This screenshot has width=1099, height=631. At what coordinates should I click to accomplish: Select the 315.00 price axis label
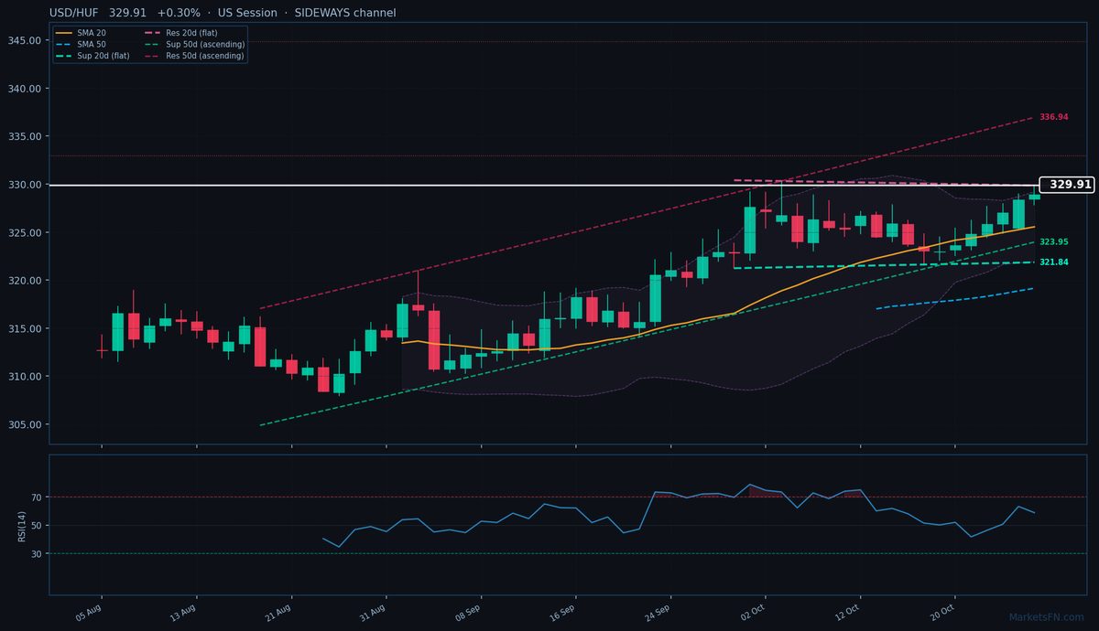point(24,329)
